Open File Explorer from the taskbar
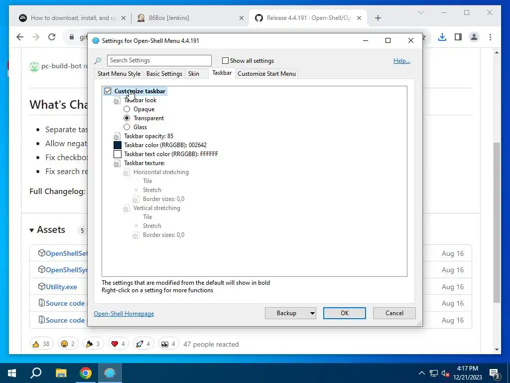Image resolution: width=510 pixels, height=383 pixels. [61, 373]
